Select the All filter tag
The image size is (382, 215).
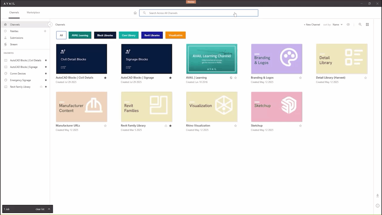(61, 35)
